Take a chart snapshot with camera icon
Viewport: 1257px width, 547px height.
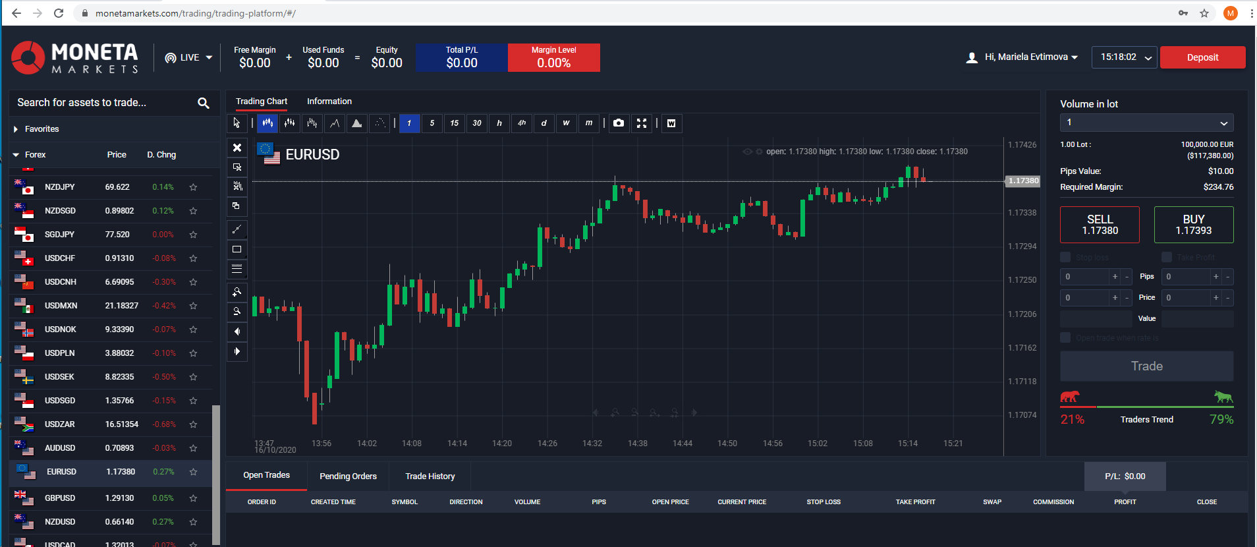(x=619, y=123)
